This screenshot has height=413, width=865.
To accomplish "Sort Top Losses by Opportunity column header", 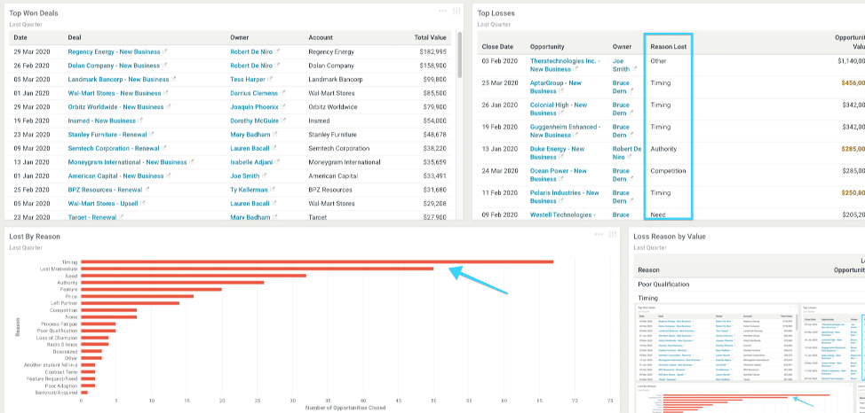I will pos(547,47).
